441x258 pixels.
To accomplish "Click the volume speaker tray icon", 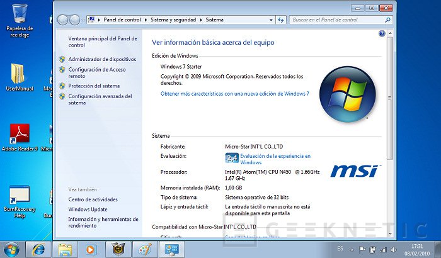I will [394, 250].
